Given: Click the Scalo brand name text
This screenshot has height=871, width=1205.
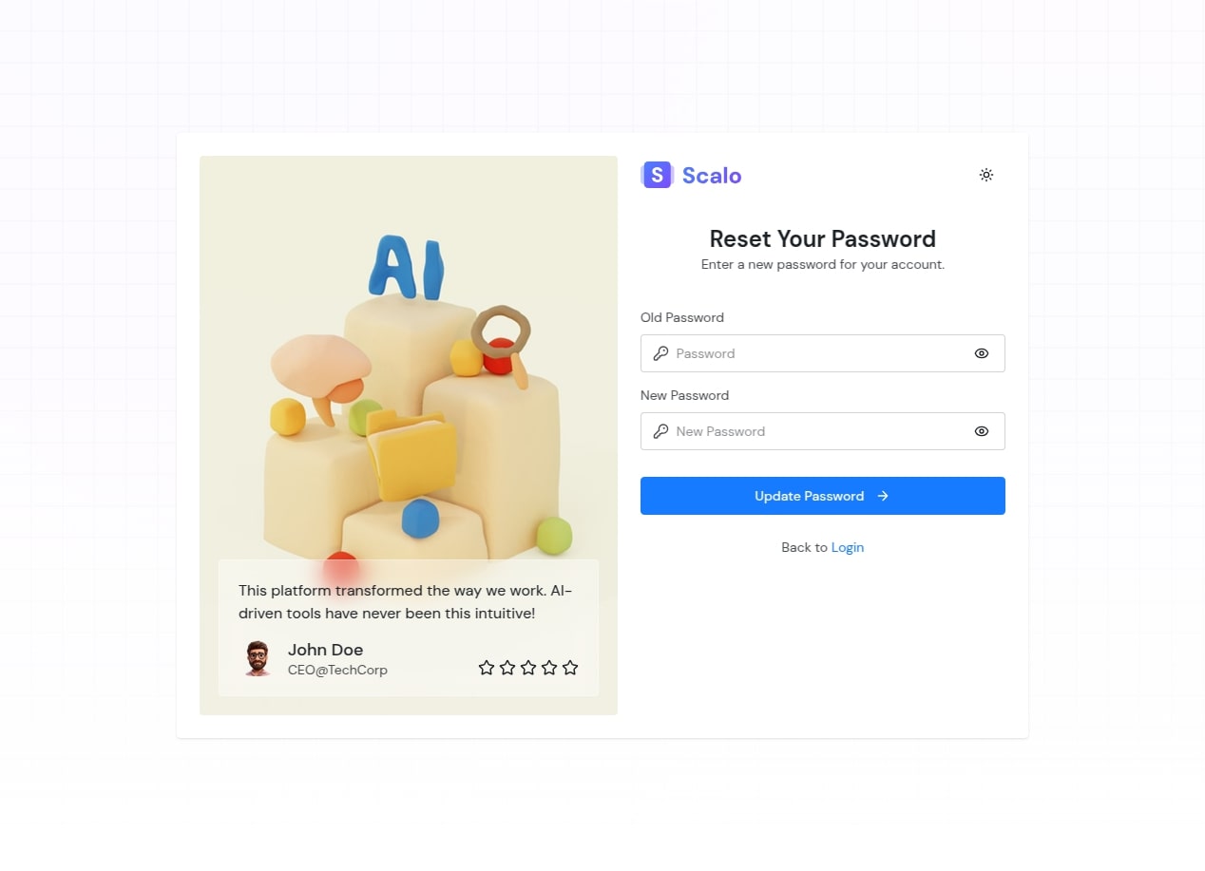Looking at the screenshot, I should (712, 176).
